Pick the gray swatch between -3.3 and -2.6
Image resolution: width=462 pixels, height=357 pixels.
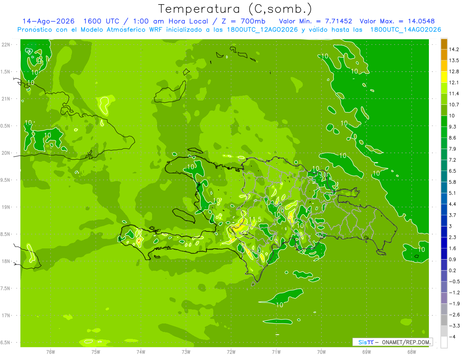point(444,320)
